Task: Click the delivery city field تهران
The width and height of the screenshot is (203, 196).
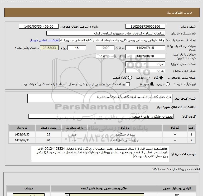Action: [145, 71]
